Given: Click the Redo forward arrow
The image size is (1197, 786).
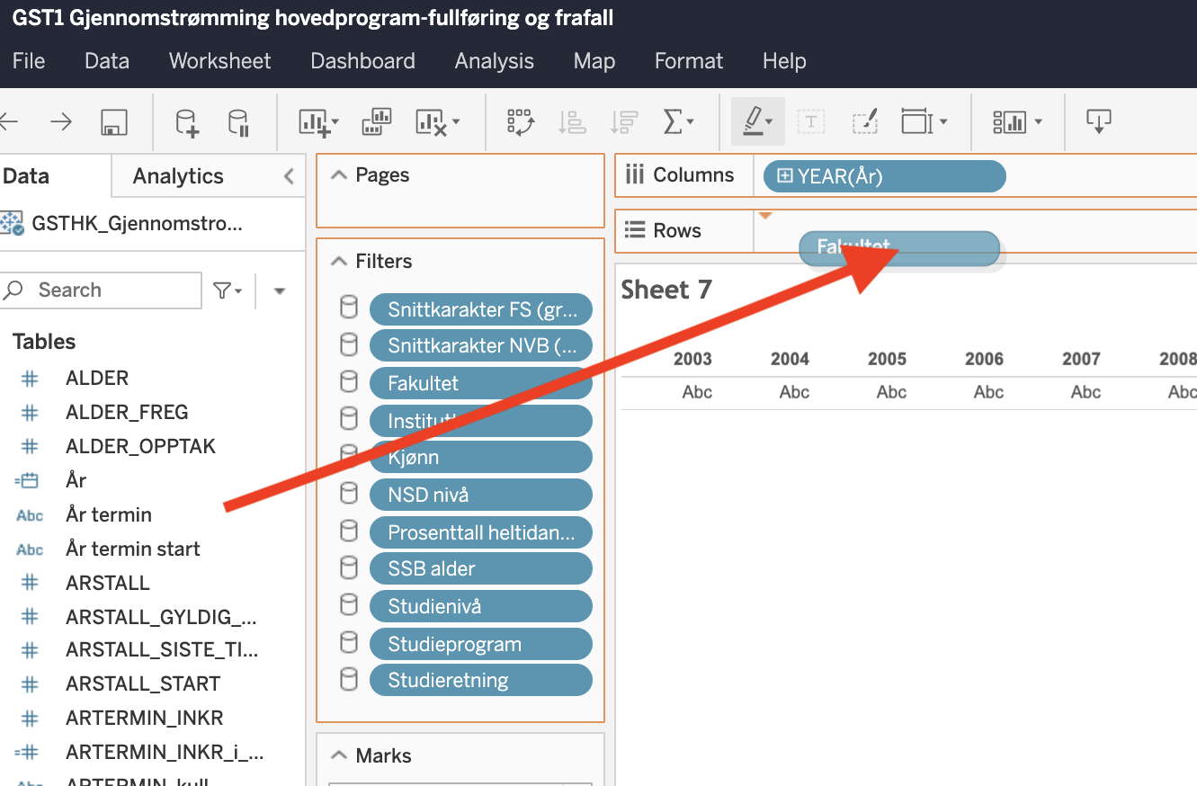Looking at the screenshot, I should [60, 122].
